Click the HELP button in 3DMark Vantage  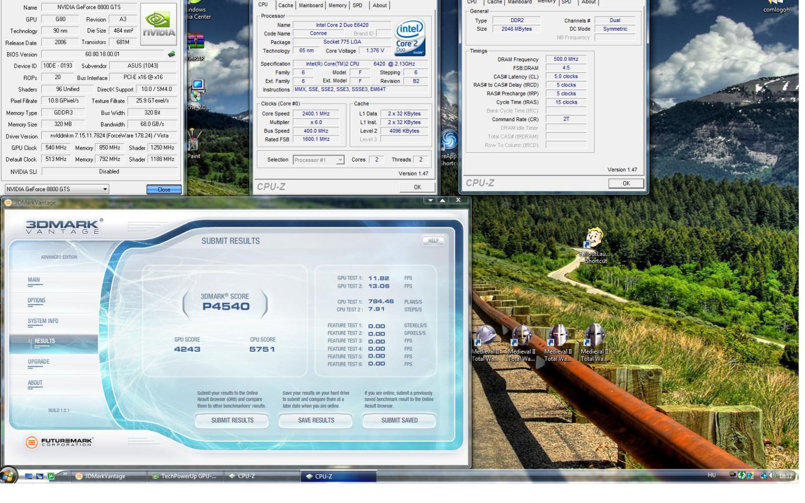click(x=433, y=241)
